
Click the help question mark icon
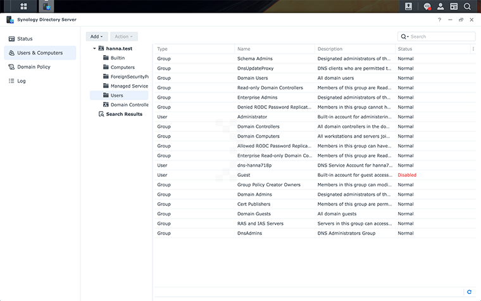[440, 20]
